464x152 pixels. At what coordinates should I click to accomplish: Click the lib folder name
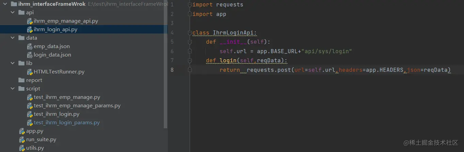tap(29, 63)
